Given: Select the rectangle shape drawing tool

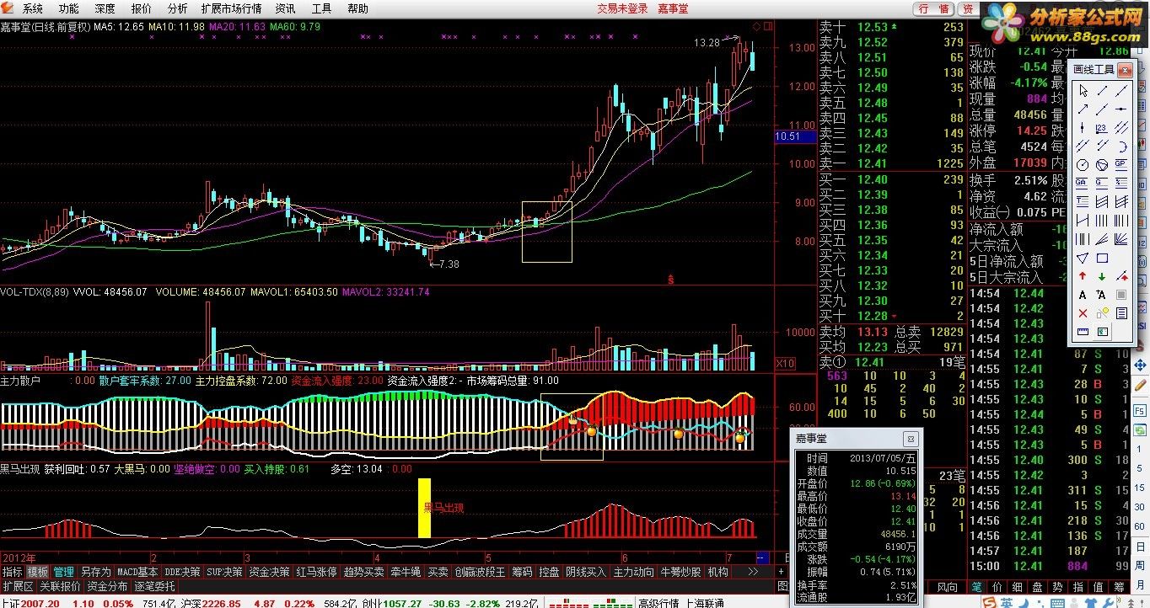Looking at the screenshot, I should coord(1102,257).
